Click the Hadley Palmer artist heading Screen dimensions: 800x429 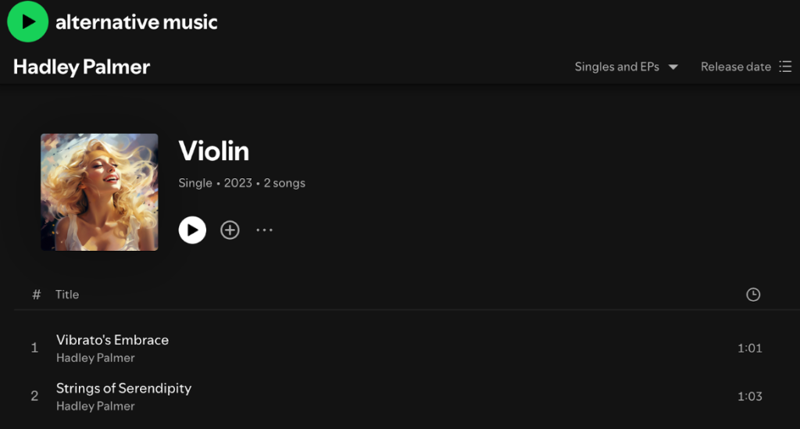(81, 67)
